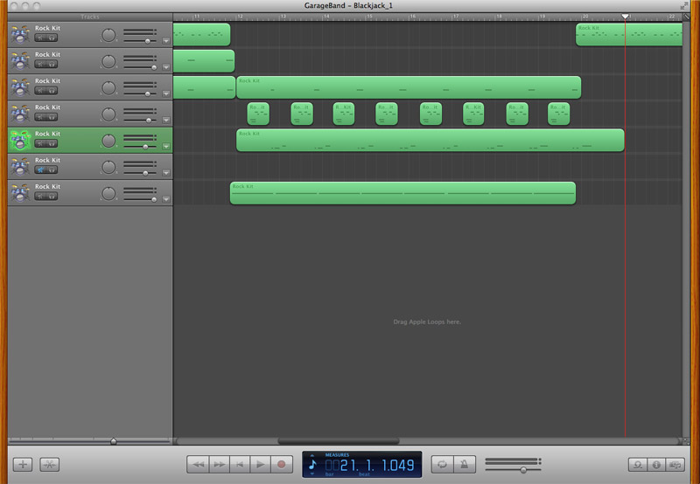The image size is (700, 484).
Task: Expand automation for the third Rock Kit track
Action: pyautogui.click(x=166, y=93)
